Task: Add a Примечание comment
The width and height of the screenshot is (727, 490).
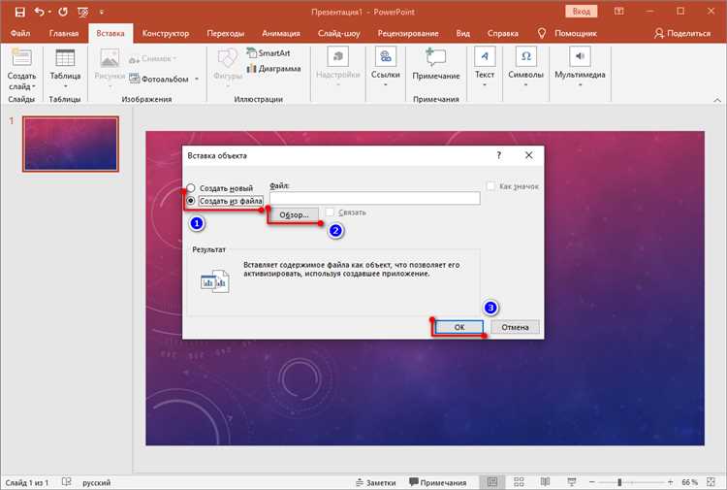Action: [x=436, y=64]
